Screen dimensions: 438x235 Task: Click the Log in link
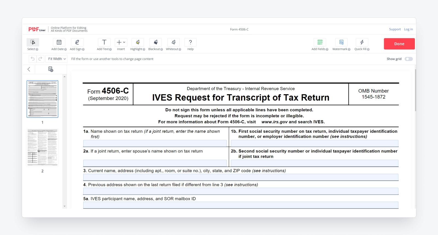coord(408,29)
